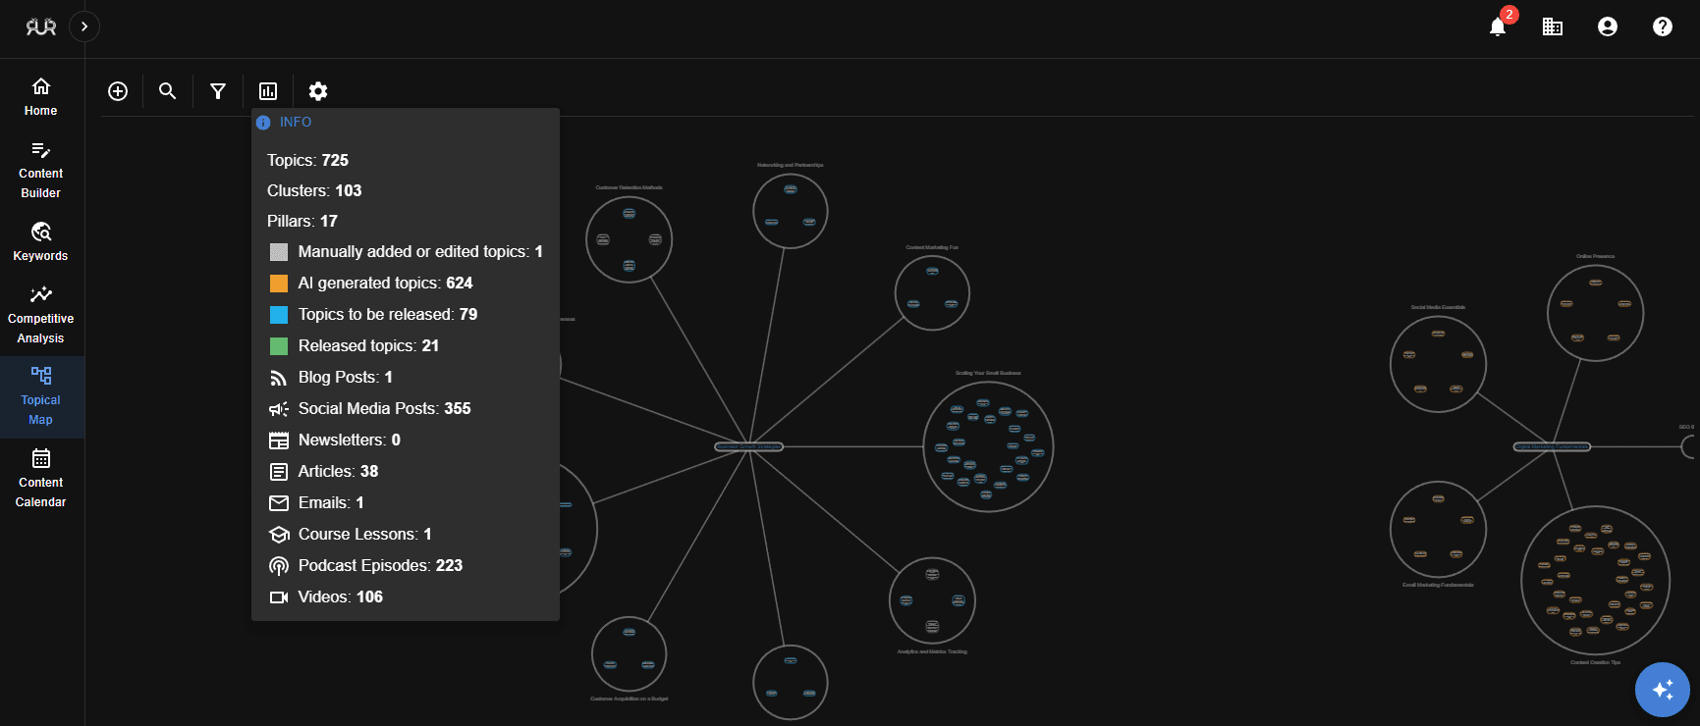The image size is (1700, 726).
Task: Click the orange AI generated topics swatch
Action: 279,284
